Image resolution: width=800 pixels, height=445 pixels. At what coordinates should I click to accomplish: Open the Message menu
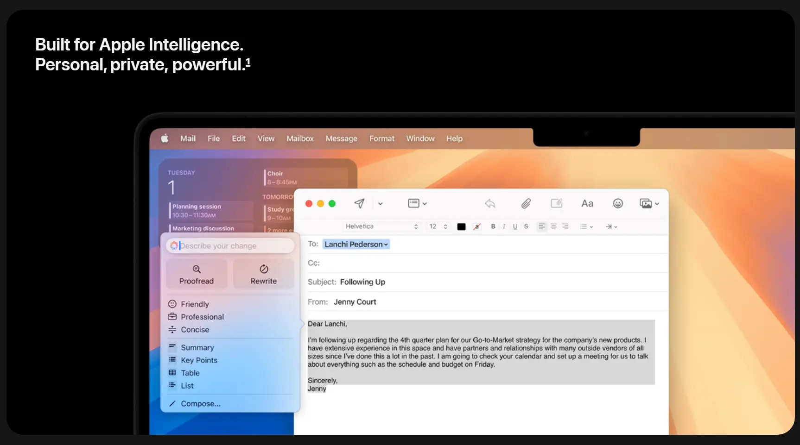pyautogui.click(x=341, y=138)
